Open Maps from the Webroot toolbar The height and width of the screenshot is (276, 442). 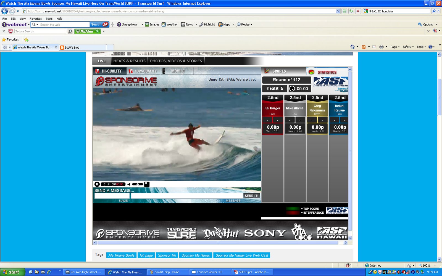224,24
